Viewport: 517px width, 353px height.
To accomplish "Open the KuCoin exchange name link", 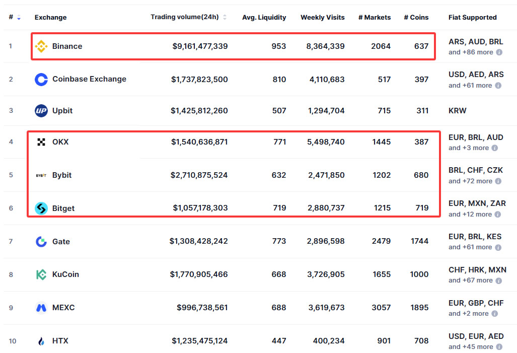I will pyautogui.click(x=65, y=274).
